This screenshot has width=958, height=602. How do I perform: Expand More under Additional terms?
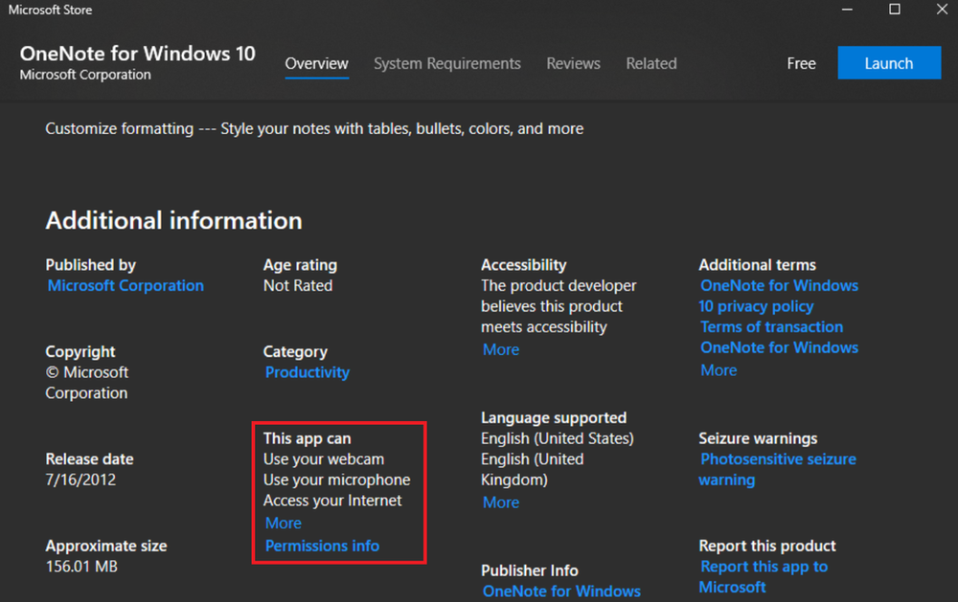click(718, 370)
